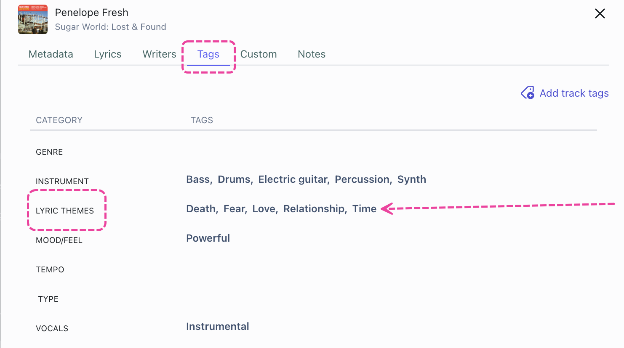Select the Relationship lyric theme tag
Image resolution: width=624 pixels, height=348 pixels.
314,209
